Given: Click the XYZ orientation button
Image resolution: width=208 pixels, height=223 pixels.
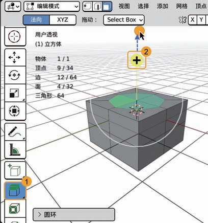Looking at the screenshot, I should pyautogui.click(x=63, y=20).
